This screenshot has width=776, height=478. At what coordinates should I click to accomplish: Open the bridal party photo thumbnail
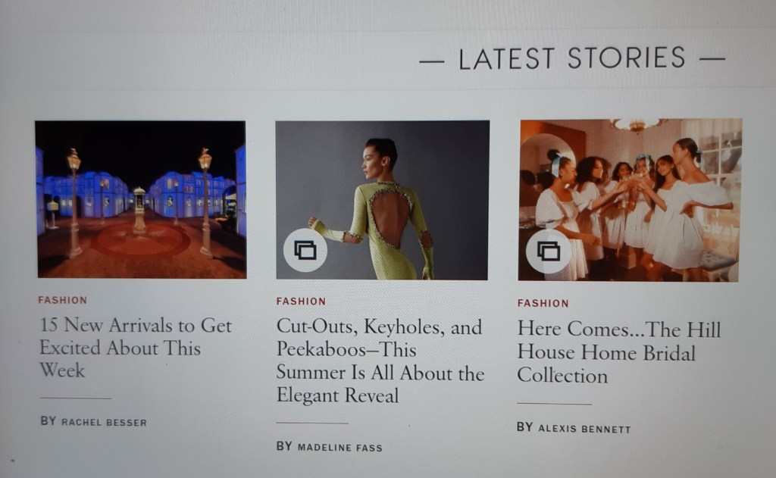[x=630, y=200]
